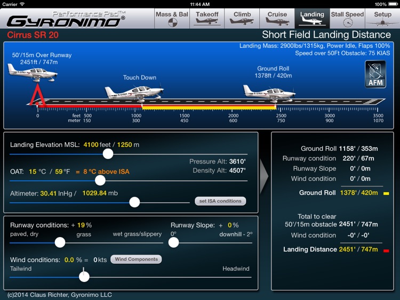Click the gray arrow expander between panels

pos(264,176)
